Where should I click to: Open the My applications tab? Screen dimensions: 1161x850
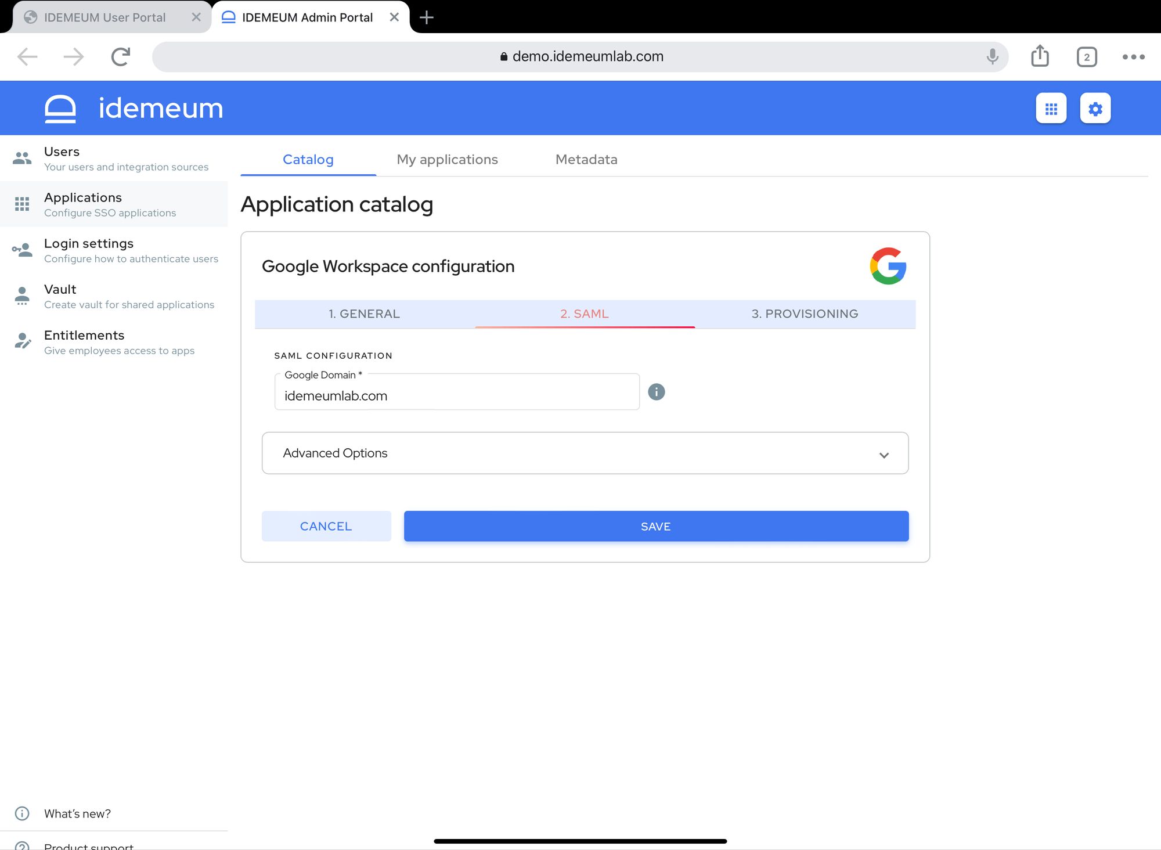click(448, 159)
